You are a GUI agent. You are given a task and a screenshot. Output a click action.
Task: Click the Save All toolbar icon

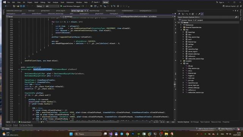click(x=24, y=6)
